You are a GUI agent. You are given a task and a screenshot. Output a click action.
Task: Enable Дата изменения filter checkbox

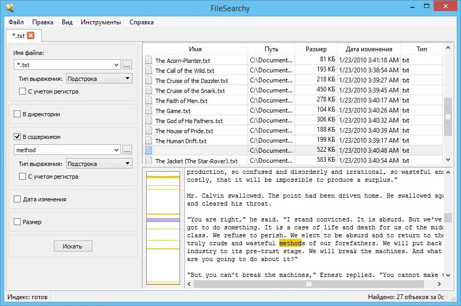tap(17, 199)
